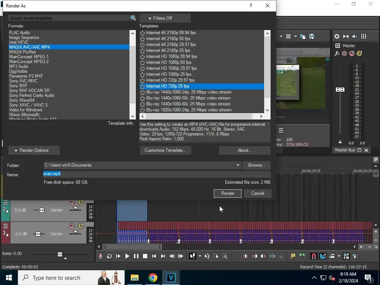This screenshot has width=380, height=285.
Task: Open Master bus audio properties gear icon
Action: 337,36
